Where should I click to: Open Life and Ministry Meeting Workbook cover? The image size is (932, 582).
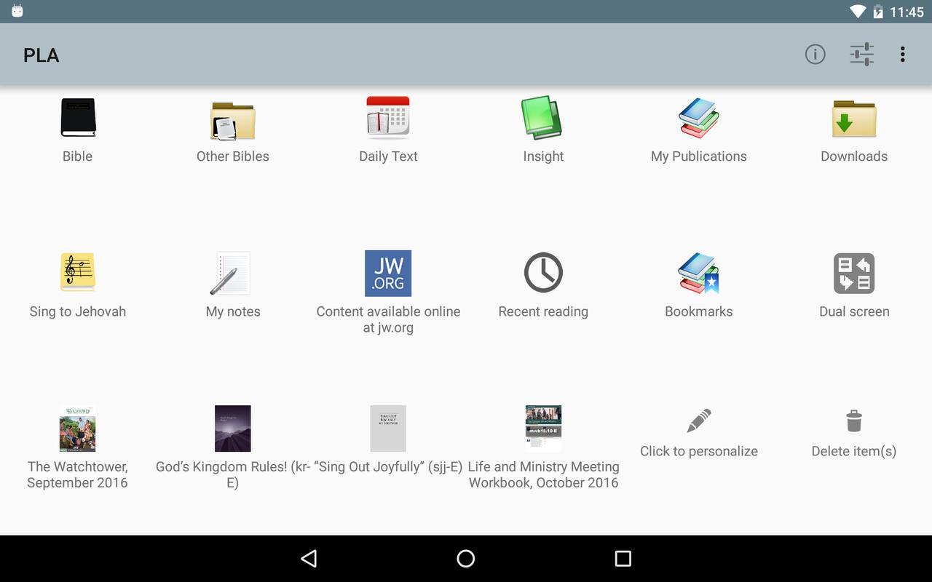(543, 428)
